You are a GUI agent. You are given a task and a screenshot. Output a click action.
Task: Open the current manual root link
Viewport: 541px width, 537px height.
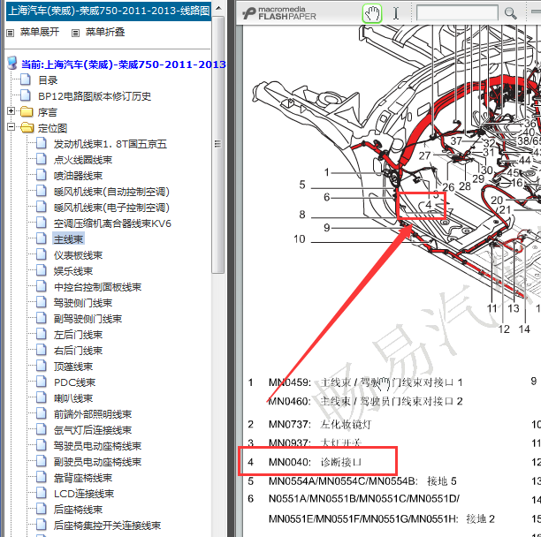click(124, 64)
